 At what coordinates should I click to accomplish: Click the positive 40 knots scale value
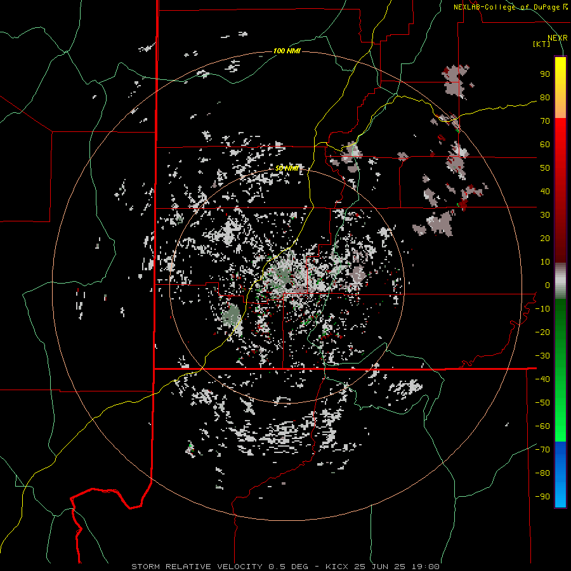(x=545, y=192)
